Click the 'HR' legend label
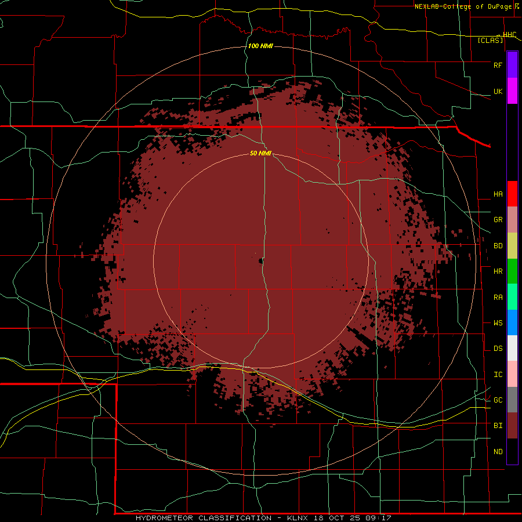This screenshot has width=522, height=522. point(498,271)
